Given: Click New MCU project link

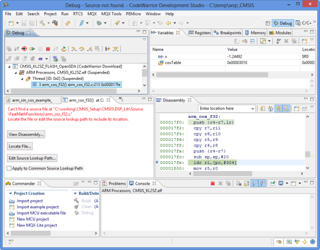Looking at the screenshot, I should point(32,219).
